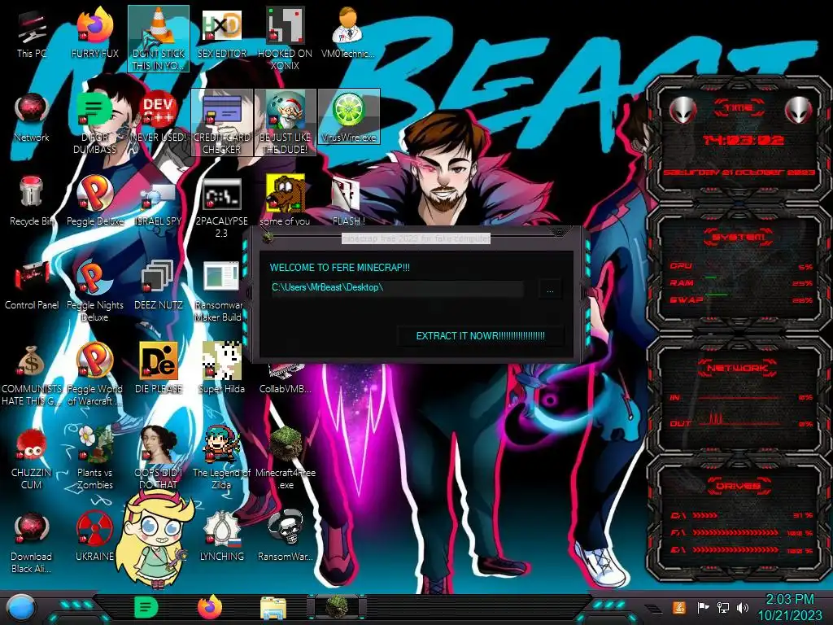833x625 pixels.
Task: Click the tray volume speaker icon
Action: point(743,607)
